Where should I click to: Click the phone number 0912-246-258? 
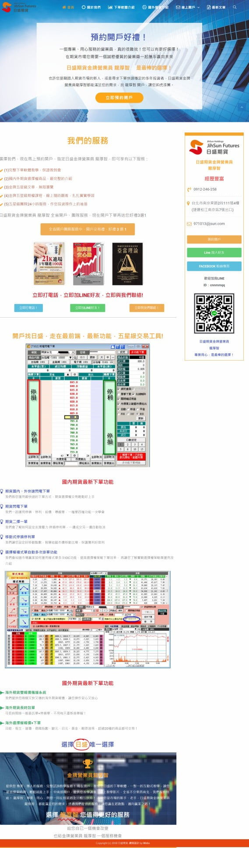click(x=205, y=190)
